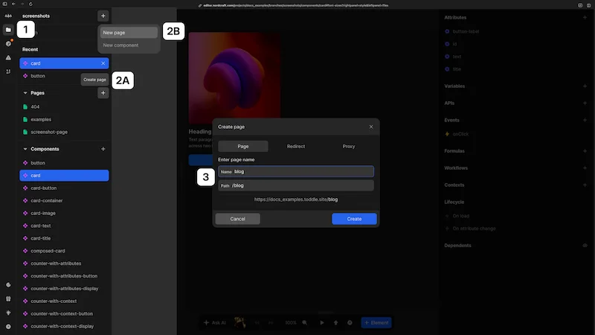Choose New component from the popup menu

129,45
